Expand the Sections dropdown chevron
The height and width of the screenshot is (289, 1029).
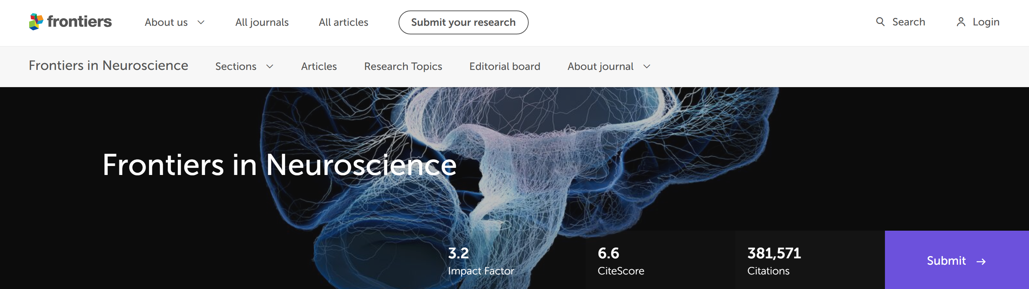click(270, 66)
